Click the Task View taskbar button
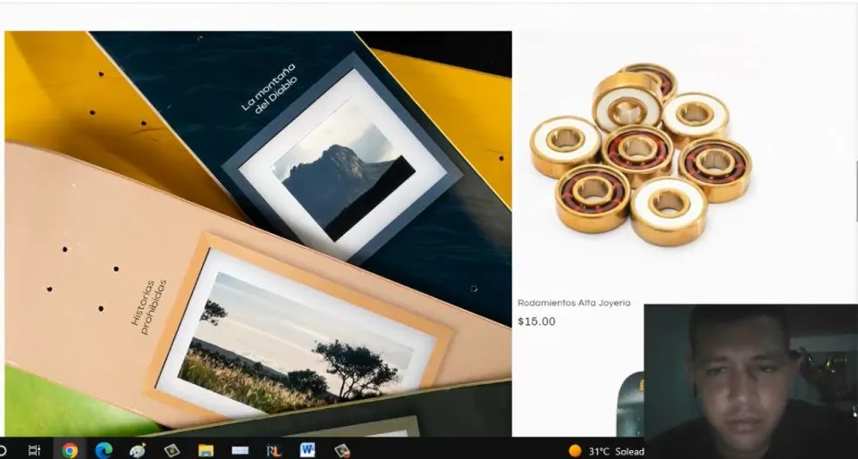 point(35,450)
